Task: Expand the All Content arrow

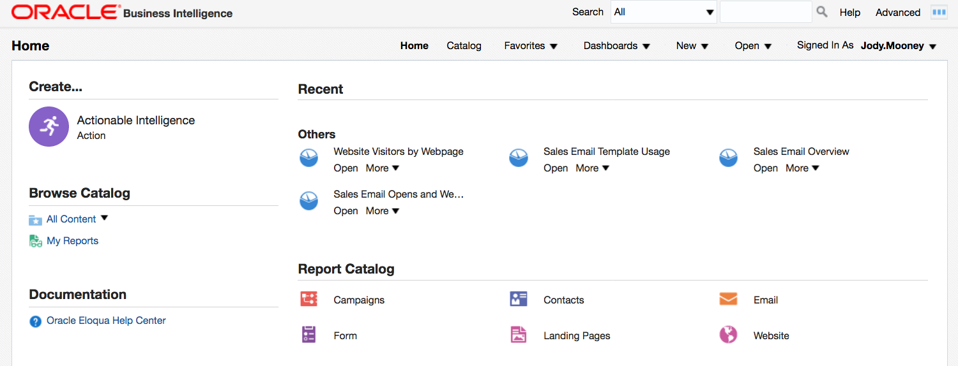Action: click(104, 219)
